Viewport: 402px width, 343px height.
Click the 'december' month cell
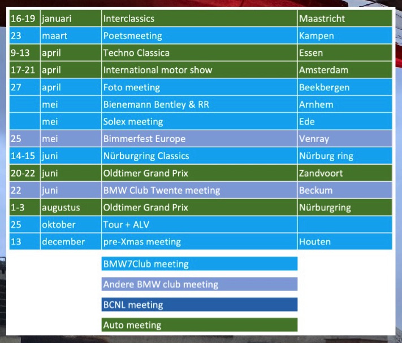[71, 241]
